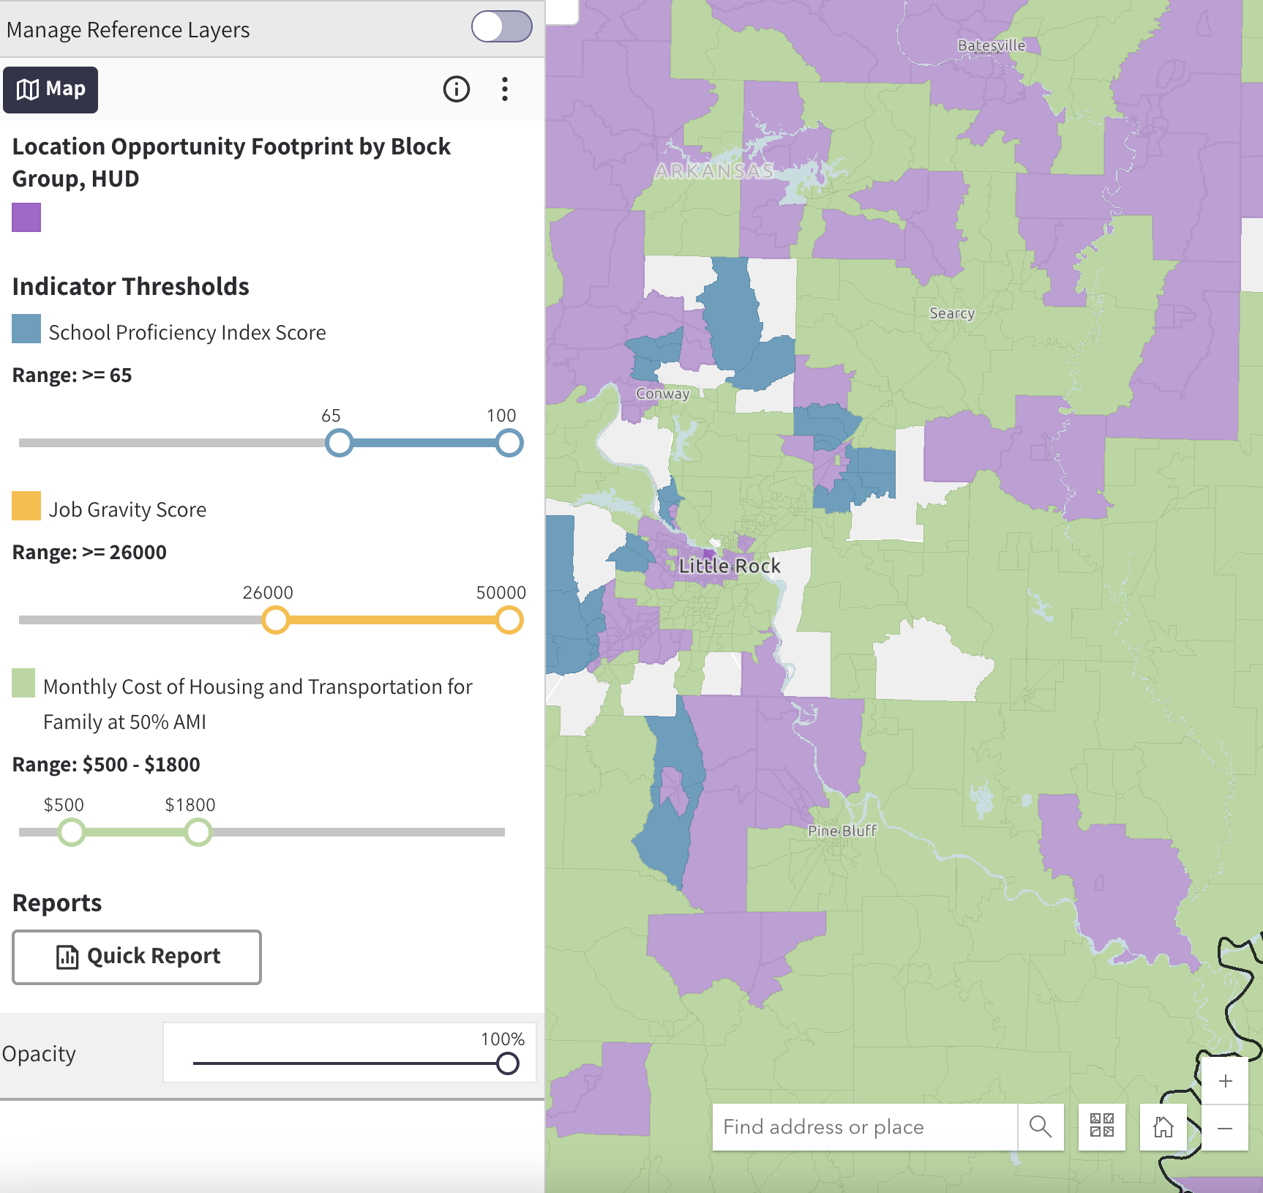Image resolution: width=1263 pixels, height=1193 pixels.
Task: Select the Map tab in the panel header
Action: pos(50,89)
